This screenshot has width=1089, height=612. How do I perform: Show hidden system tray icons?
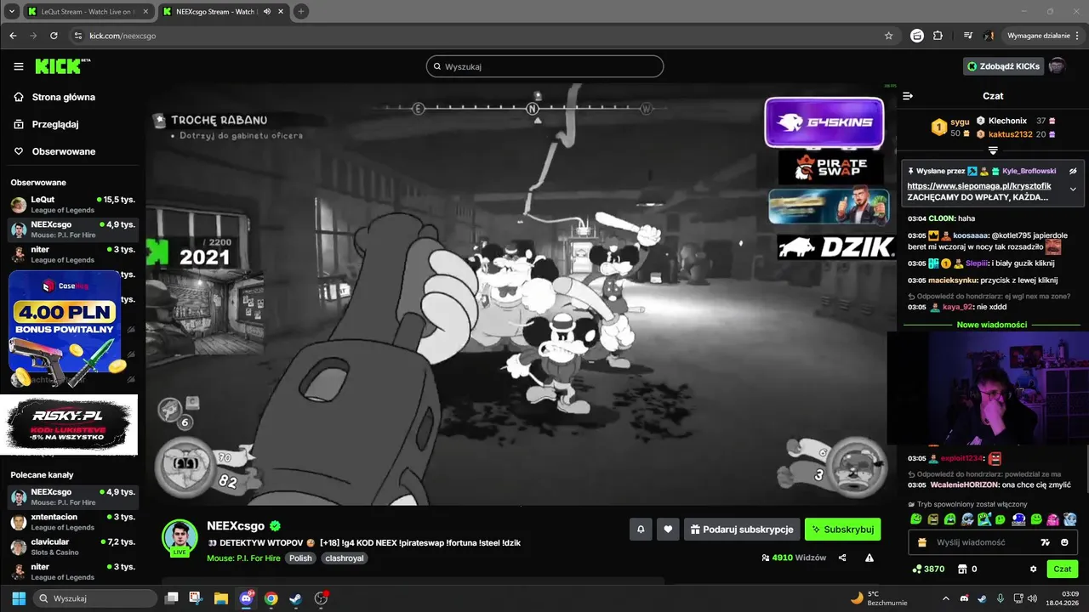pos(946,598)
